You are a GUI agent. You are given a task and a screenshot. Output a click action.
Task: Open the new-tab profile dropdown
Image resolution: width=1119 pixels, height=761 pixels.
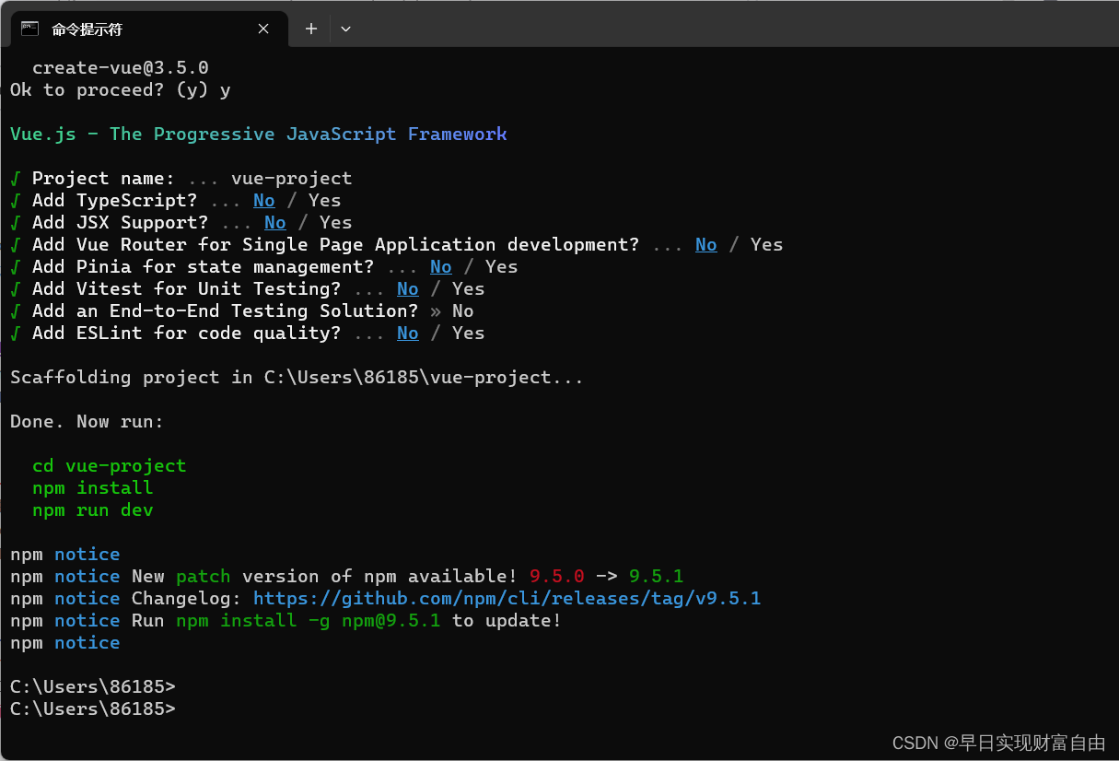click(345, 29)
